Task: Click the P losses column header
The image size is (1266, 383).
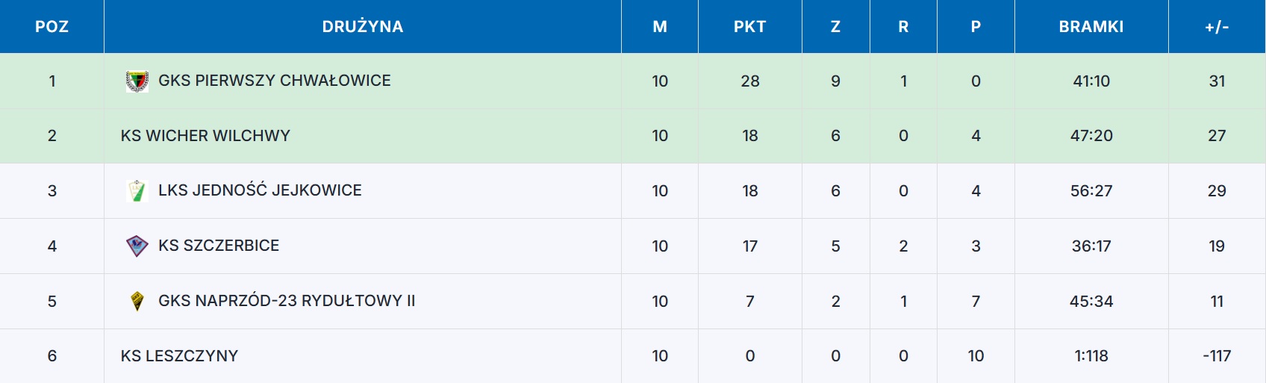Action: pyautogui.click(x=976, y=27)
